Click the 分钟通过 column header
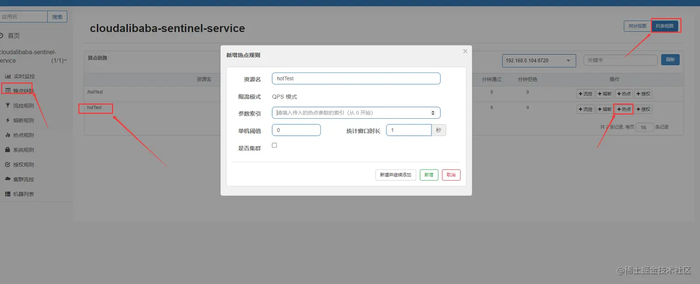 click(x=492, y=79)
